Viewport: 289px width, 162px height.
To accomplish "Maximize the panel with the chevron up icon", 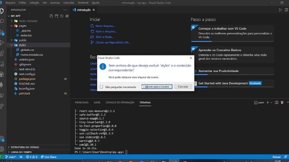I will point(288,103).
